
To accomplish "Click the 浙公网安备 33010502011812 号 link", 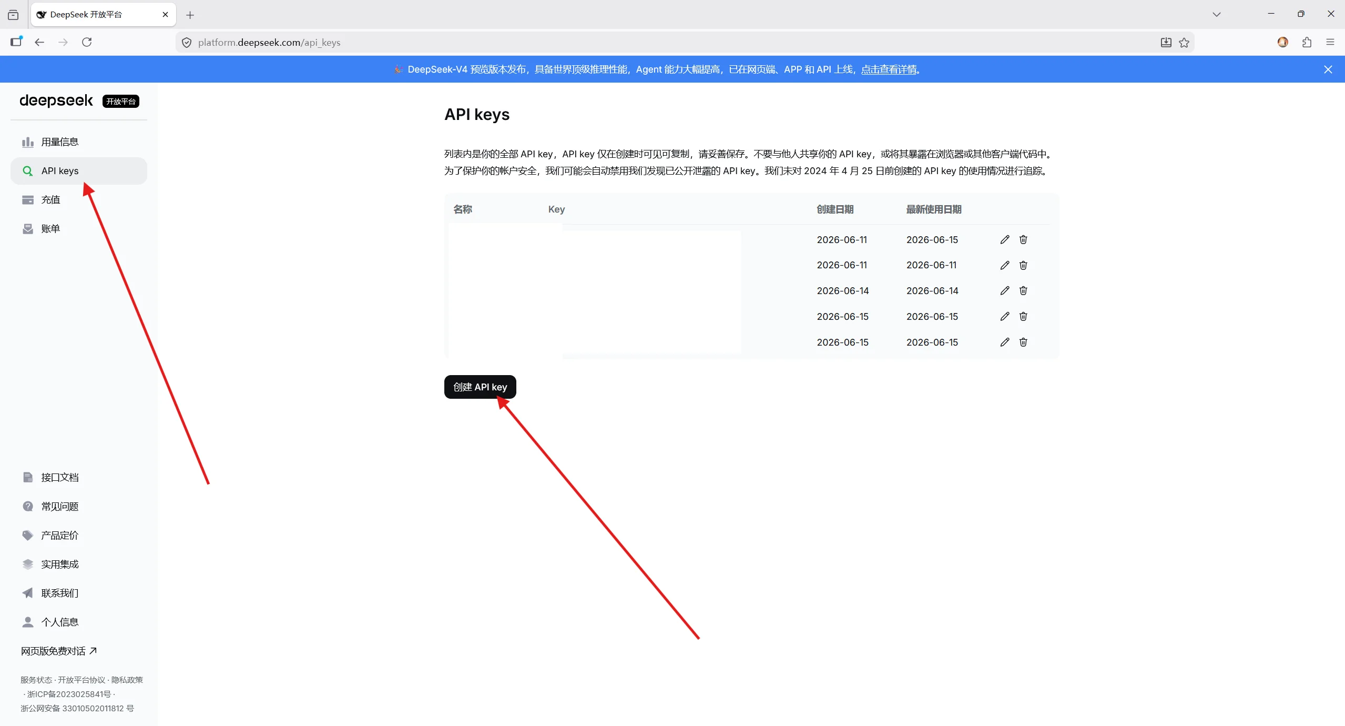I will point(77,708).
